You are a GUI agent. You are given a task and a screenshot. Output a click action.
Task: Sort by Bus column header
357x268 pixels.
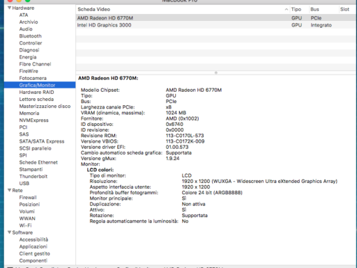314,9
